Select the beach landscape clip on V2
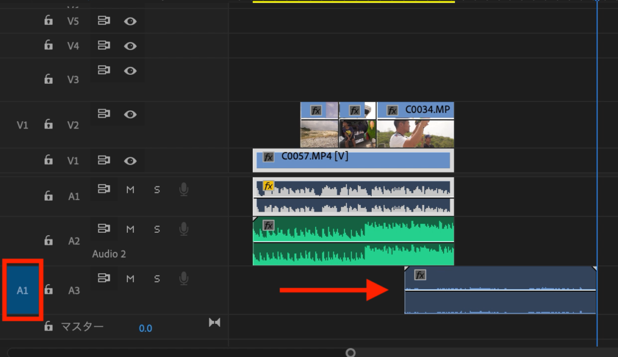 click(319, 124)
